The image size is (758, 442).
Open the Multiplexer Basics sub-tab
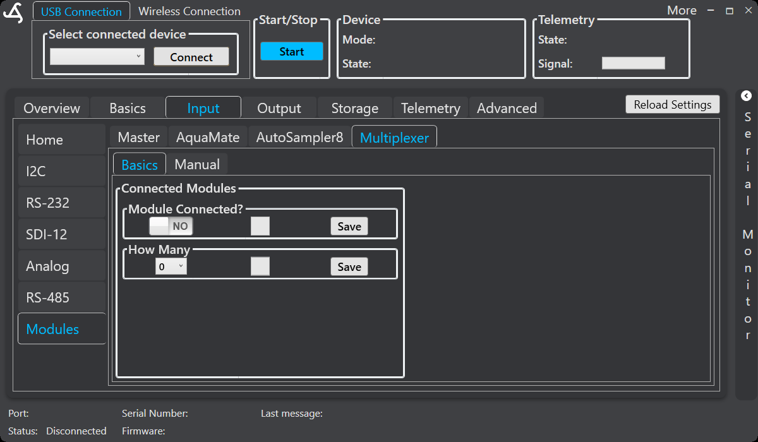[x=140, y=164]
